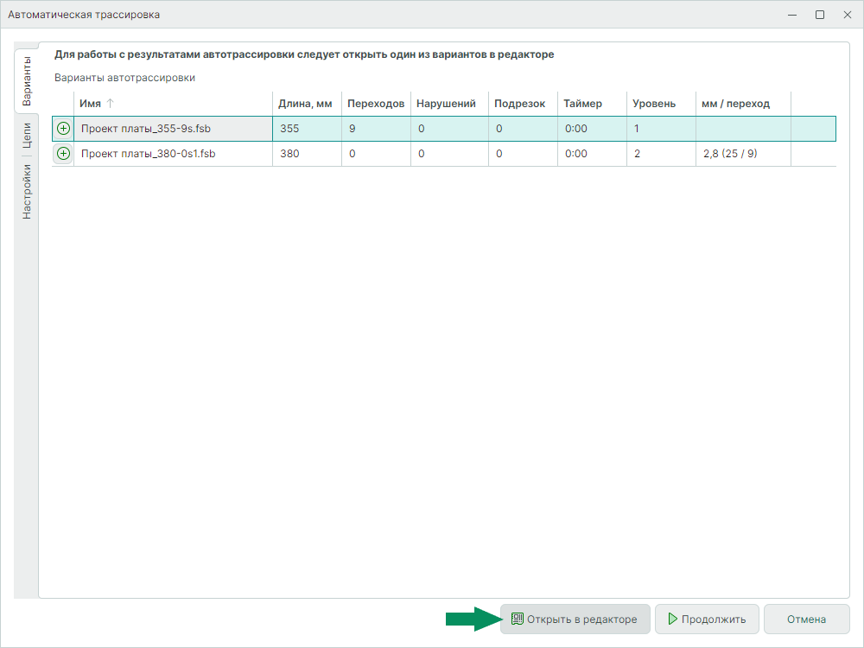Image resolution: width=864 pixels, height=648 pixels.
Task: Click Открыть в редакторе button
Action: (575, 619)
